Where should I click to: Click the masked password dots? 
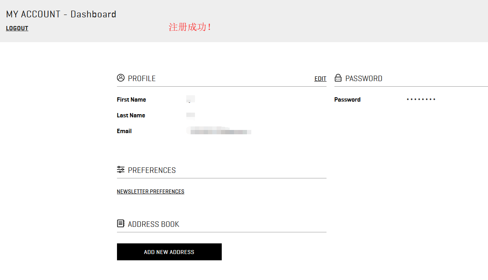pos(421,99)
